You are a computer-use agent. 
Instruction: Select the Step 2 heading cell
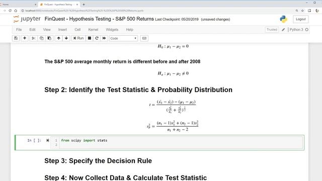coord(138,89)
